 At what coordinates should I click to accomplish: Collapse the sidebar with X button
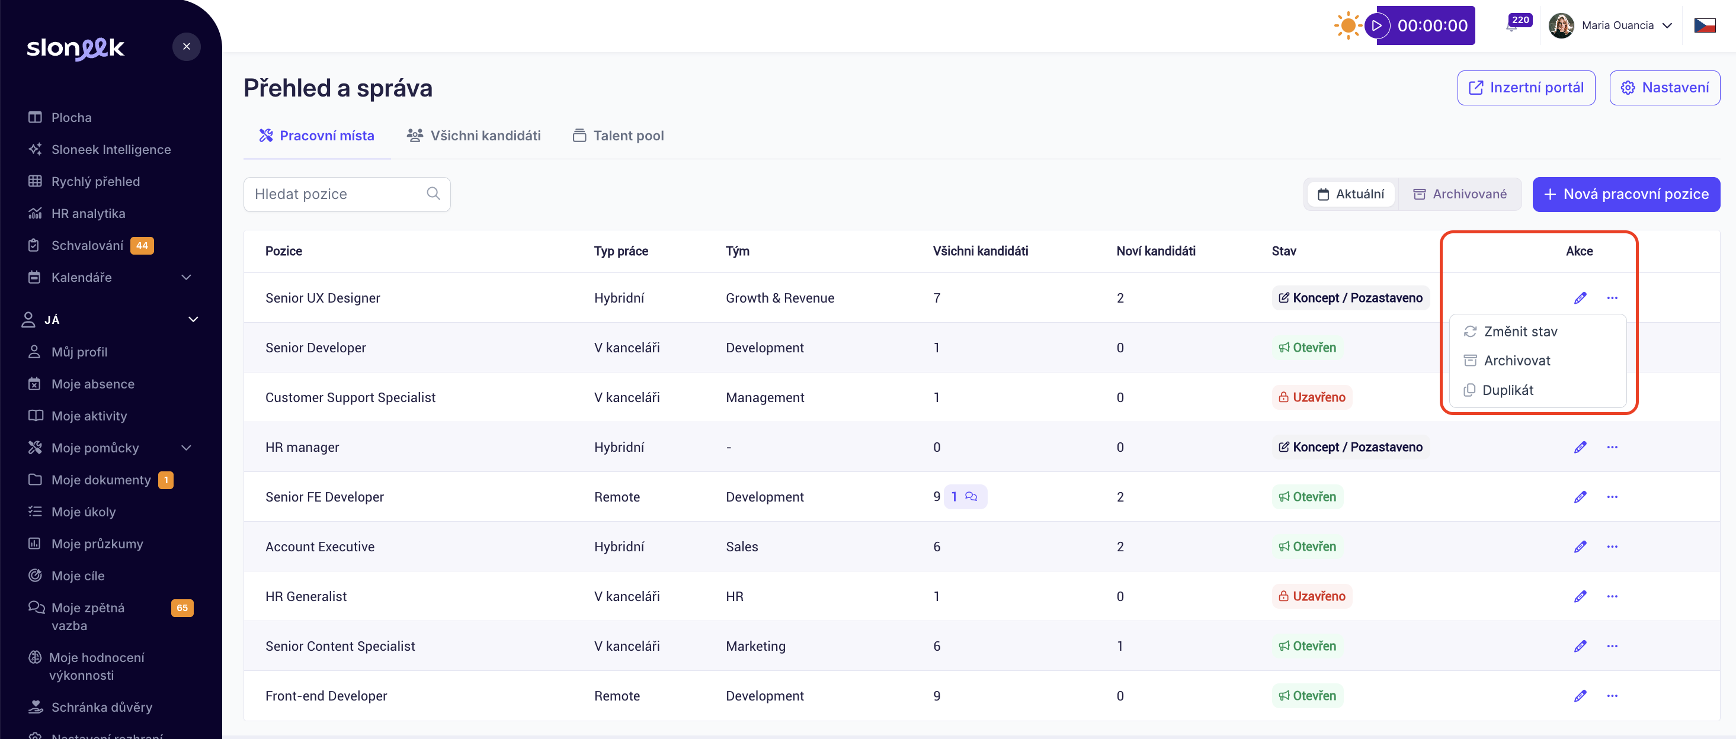click(x=187, y=46)
